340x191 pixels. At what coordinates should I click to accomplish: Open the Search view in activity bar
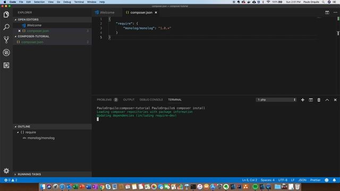point(6,27)
